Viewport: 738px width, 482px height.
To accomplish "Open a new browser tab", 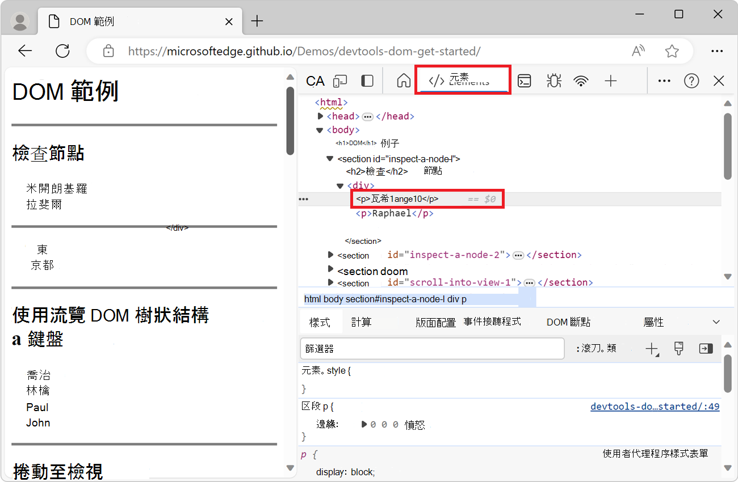I will [x=257, y=22].
